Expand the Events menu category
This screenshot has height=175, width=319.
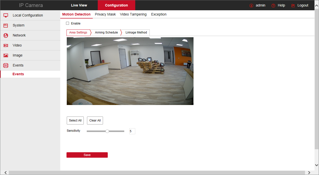(30, 65)
